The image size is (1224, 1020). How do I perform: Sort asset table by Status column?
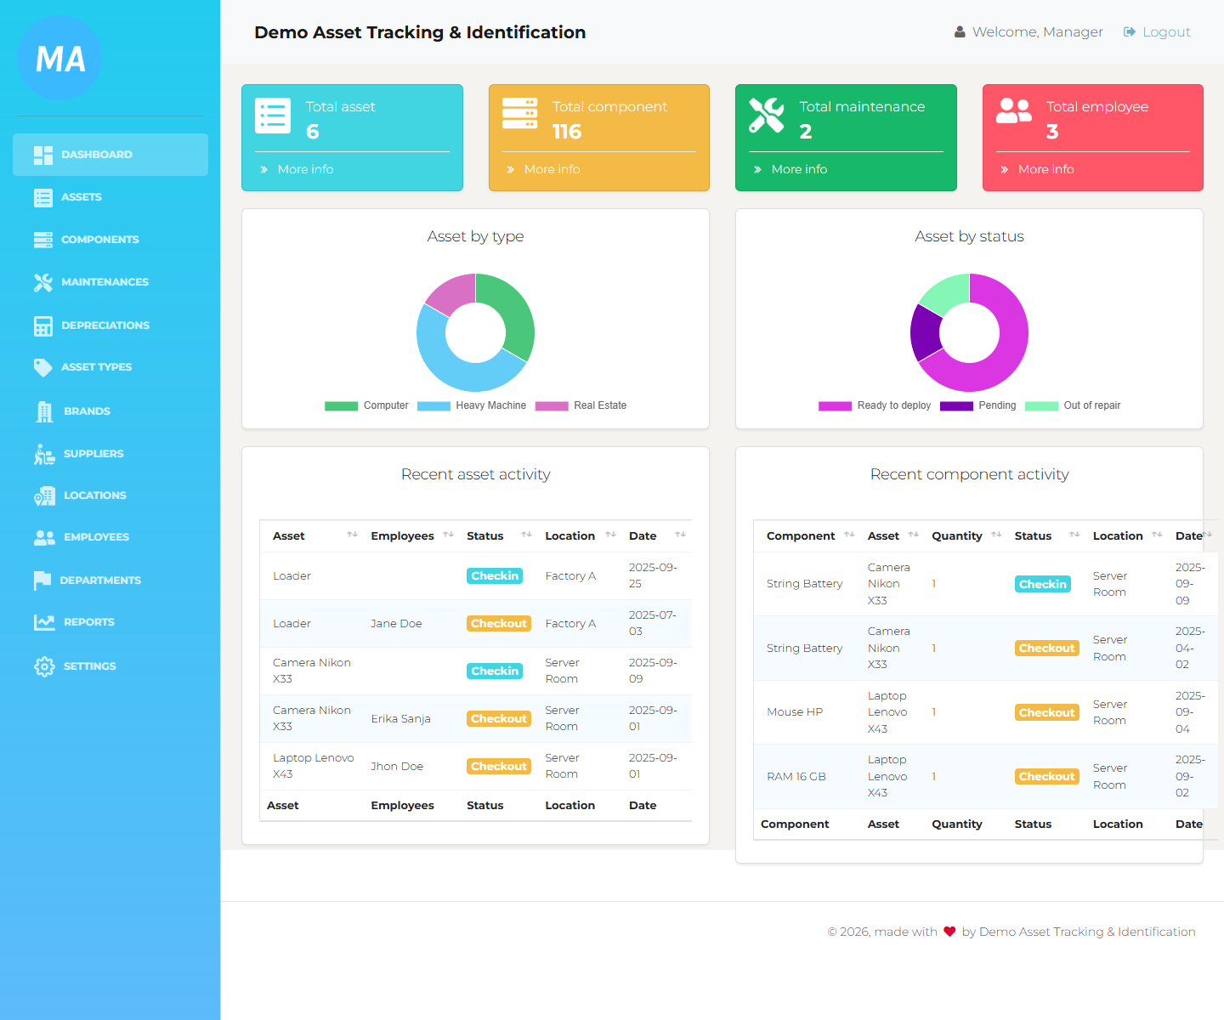499,536
